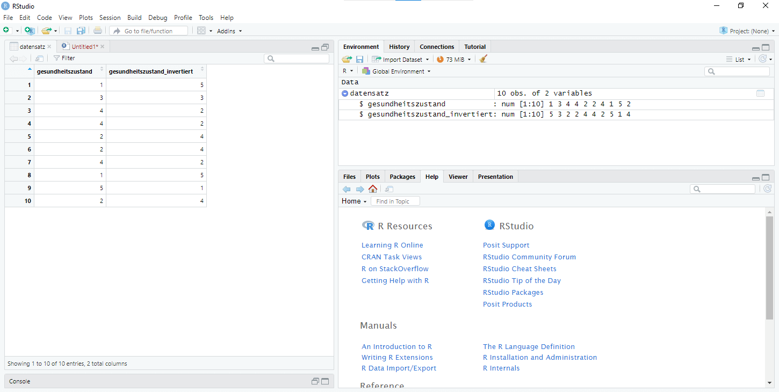The width and height of the screenshot is (779, 392).
Task: Click the Filter button in data viewer
Action: pyautogui.click(x=64, y=58)
